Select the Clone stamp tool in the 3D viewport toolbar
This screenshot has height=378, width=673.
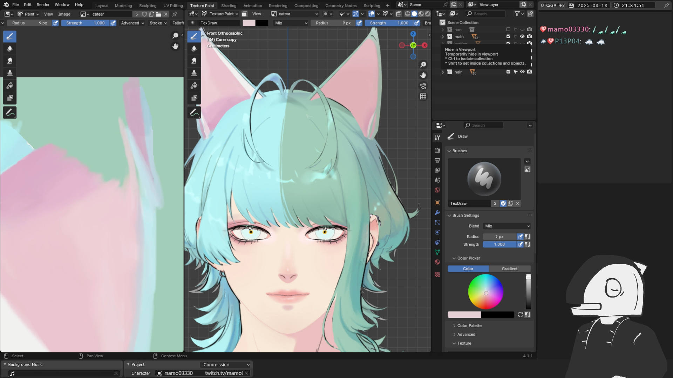point(194,73)
